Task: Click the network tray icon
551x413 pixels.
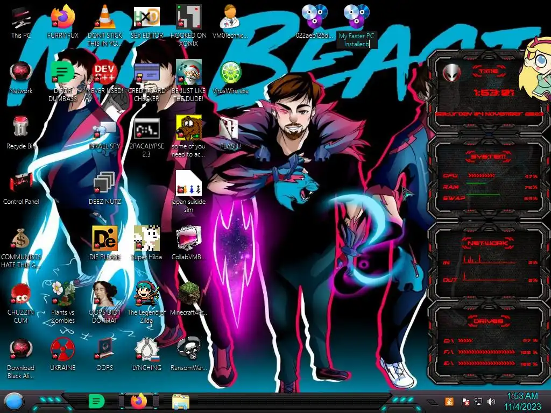Action: tap(478, 401)
